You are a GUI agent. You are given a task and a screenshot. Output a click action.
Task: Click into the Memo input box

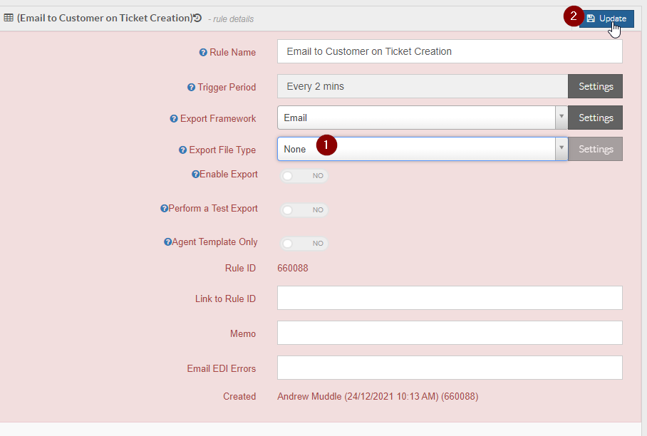pyautogui.click(x=450, y=333)
